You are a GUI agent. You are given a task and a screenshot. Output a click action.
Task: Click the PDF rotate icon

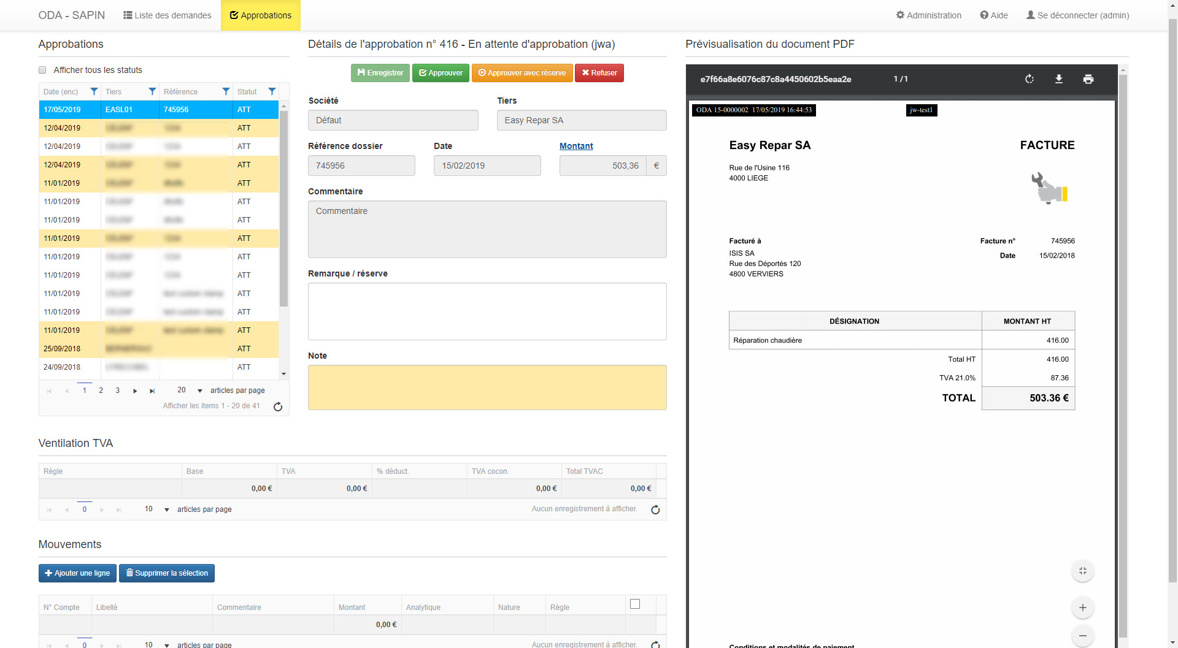(x=1030, y=79)
